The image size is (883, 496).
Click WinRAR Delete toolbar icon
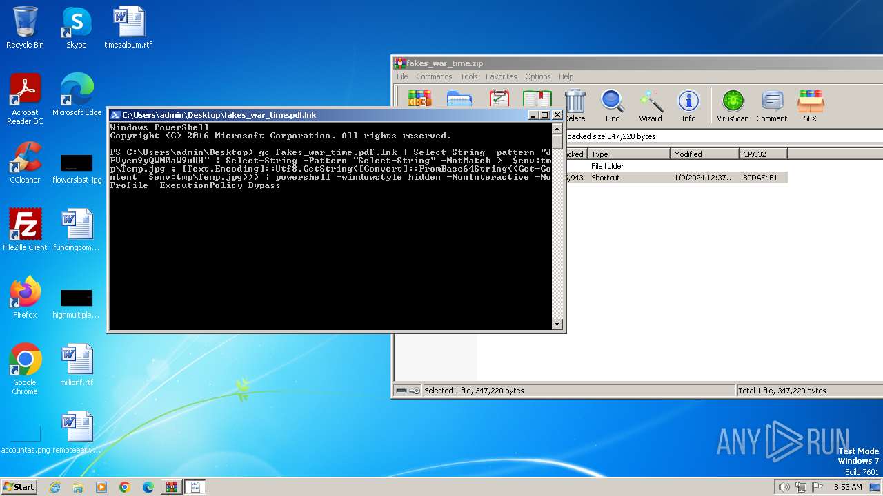(x=575, y=106)
